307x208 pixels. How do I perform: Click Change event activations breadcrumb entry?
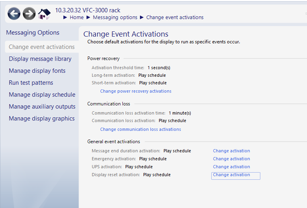coord(175,17)
